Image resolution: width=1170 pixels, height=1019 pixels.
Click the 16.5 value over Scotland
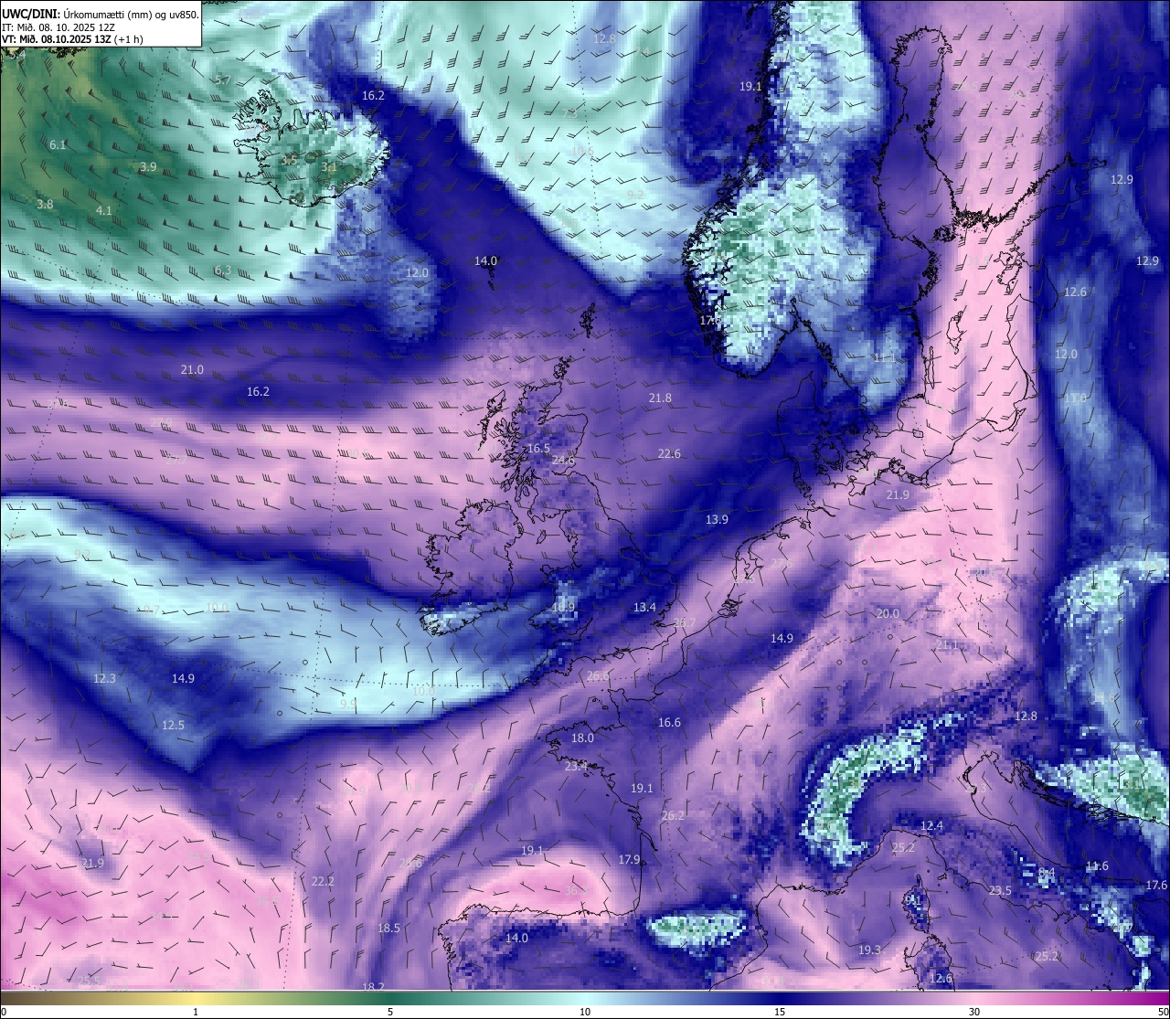(x=538, y=449)
